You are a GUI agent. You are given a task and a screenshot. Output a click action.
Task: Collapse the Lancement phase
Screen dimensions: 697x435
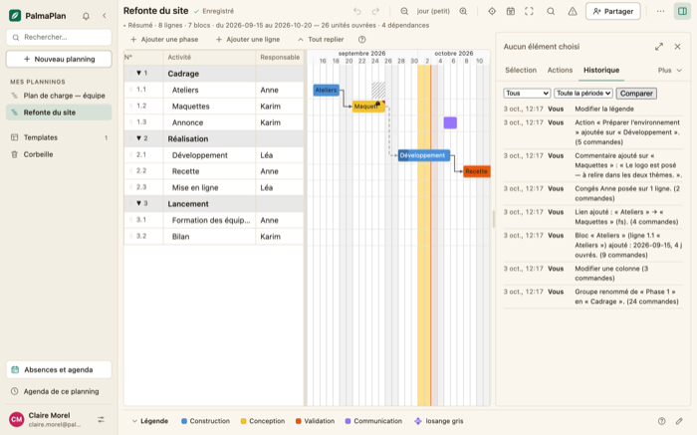[138, 203]
